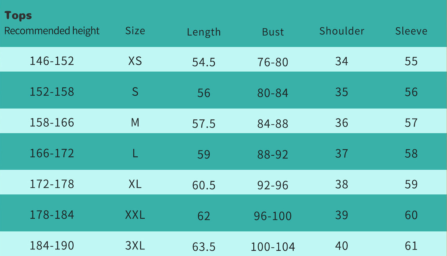447x256 pixels.
Task: Select the Sleeve column header
Action: point(411,31)
